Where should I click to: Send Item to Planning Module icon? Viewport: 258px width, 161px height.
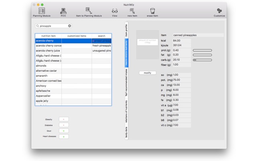(89, 11)
